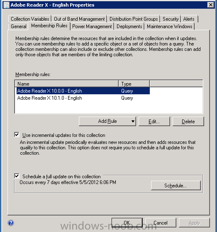Cancel the properties dialog
The image size is (217, 232).
[161, 222]
